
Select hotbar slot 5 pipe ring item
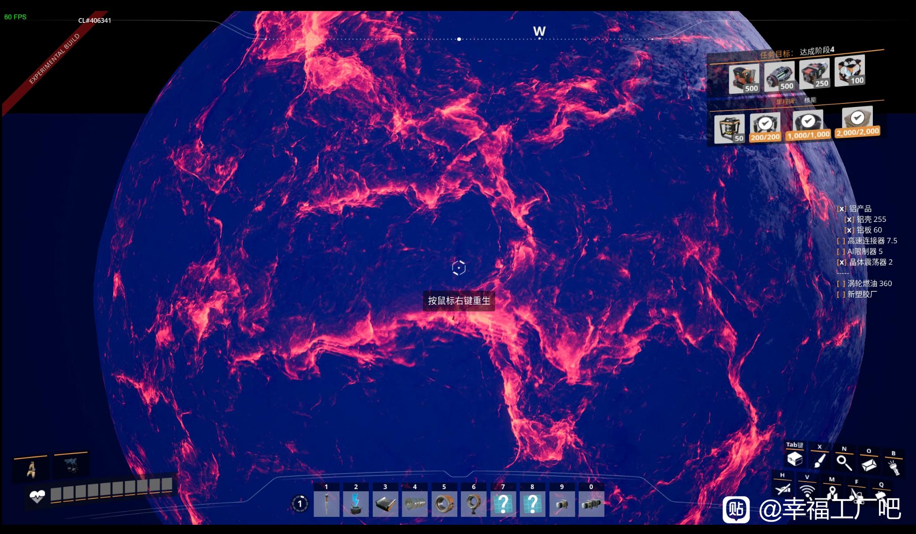444,504
